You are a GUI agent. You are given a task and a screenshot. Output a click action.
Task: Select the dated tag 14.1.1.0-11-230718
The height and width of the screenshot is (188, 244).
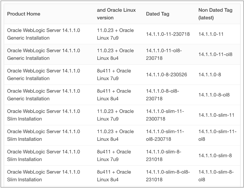[168, 34]
